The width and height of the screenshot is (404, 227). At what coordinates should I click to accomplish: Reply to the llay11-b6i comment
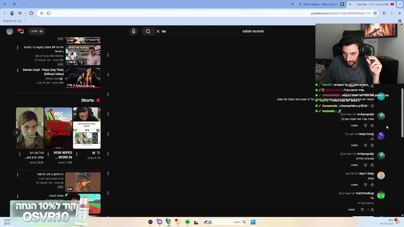(x=354, y=185)
